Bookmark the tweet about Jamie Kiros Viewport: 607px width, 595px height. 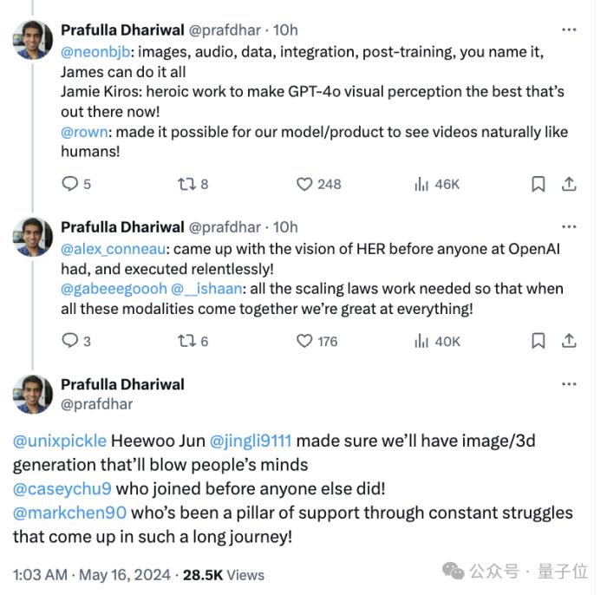click(x=538, y=184)
